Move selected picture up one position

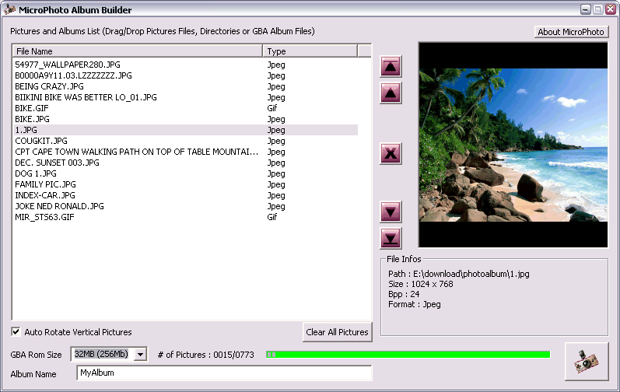391,93
